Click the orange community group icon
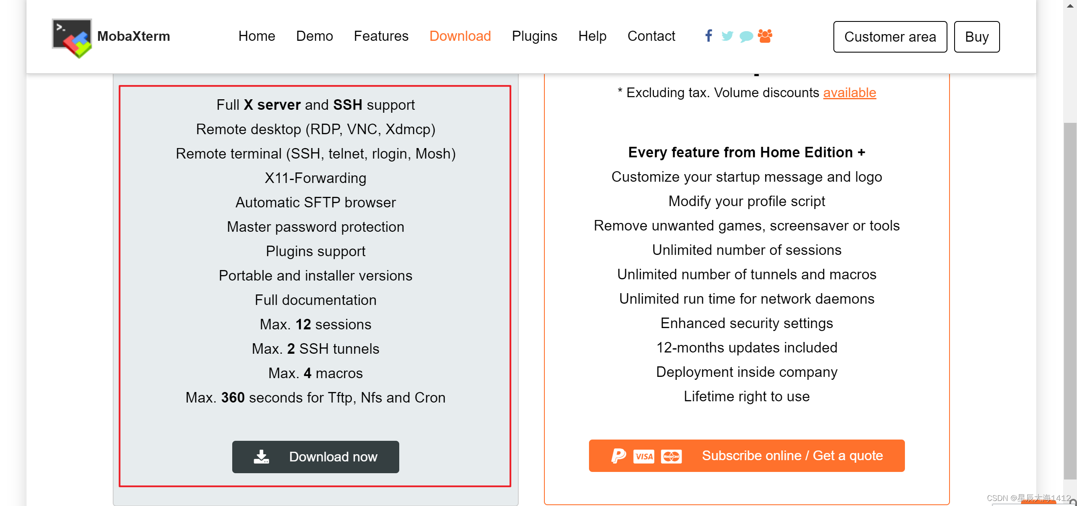 (x=765, y=36)
